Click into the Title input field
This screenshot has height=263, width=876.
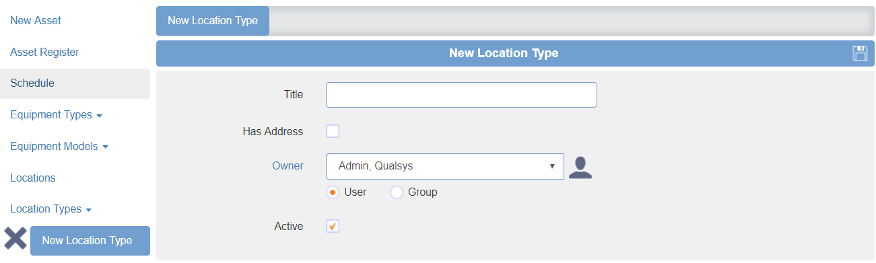(x=461, y=95)
